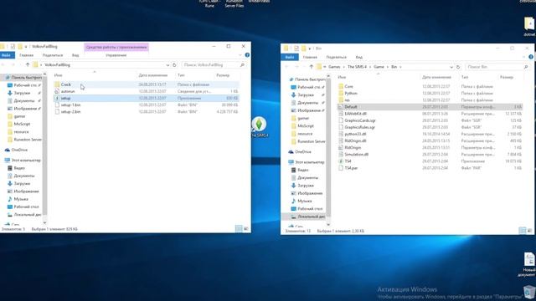Switch to large icons view in VolkovFailBlog window
This screenshot has width=536, height=301.
coord(245,228)
